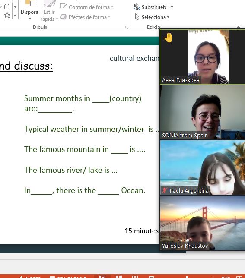
Task: Select Анна Глазкова's video tile
Action: coord(202,57)
